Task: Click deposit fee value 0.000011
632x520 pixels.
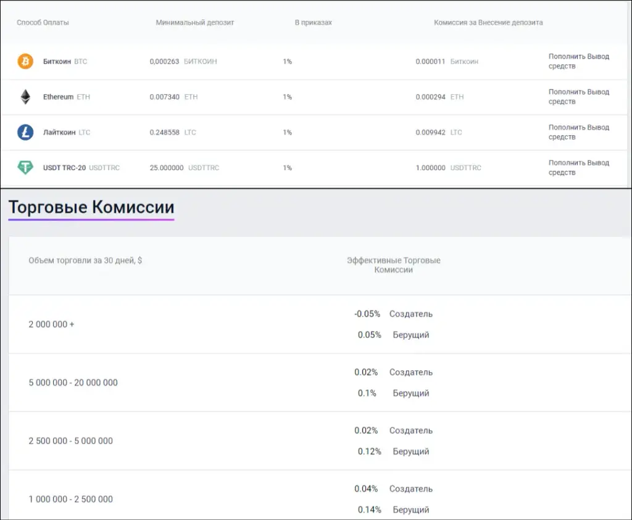Action: click(430, 61)
